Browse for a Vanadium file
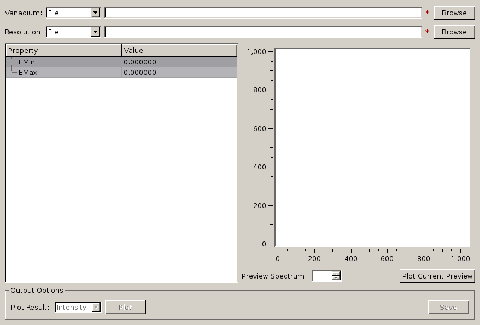The width and height of the screenshot is (480, 325). click(454, 13)
